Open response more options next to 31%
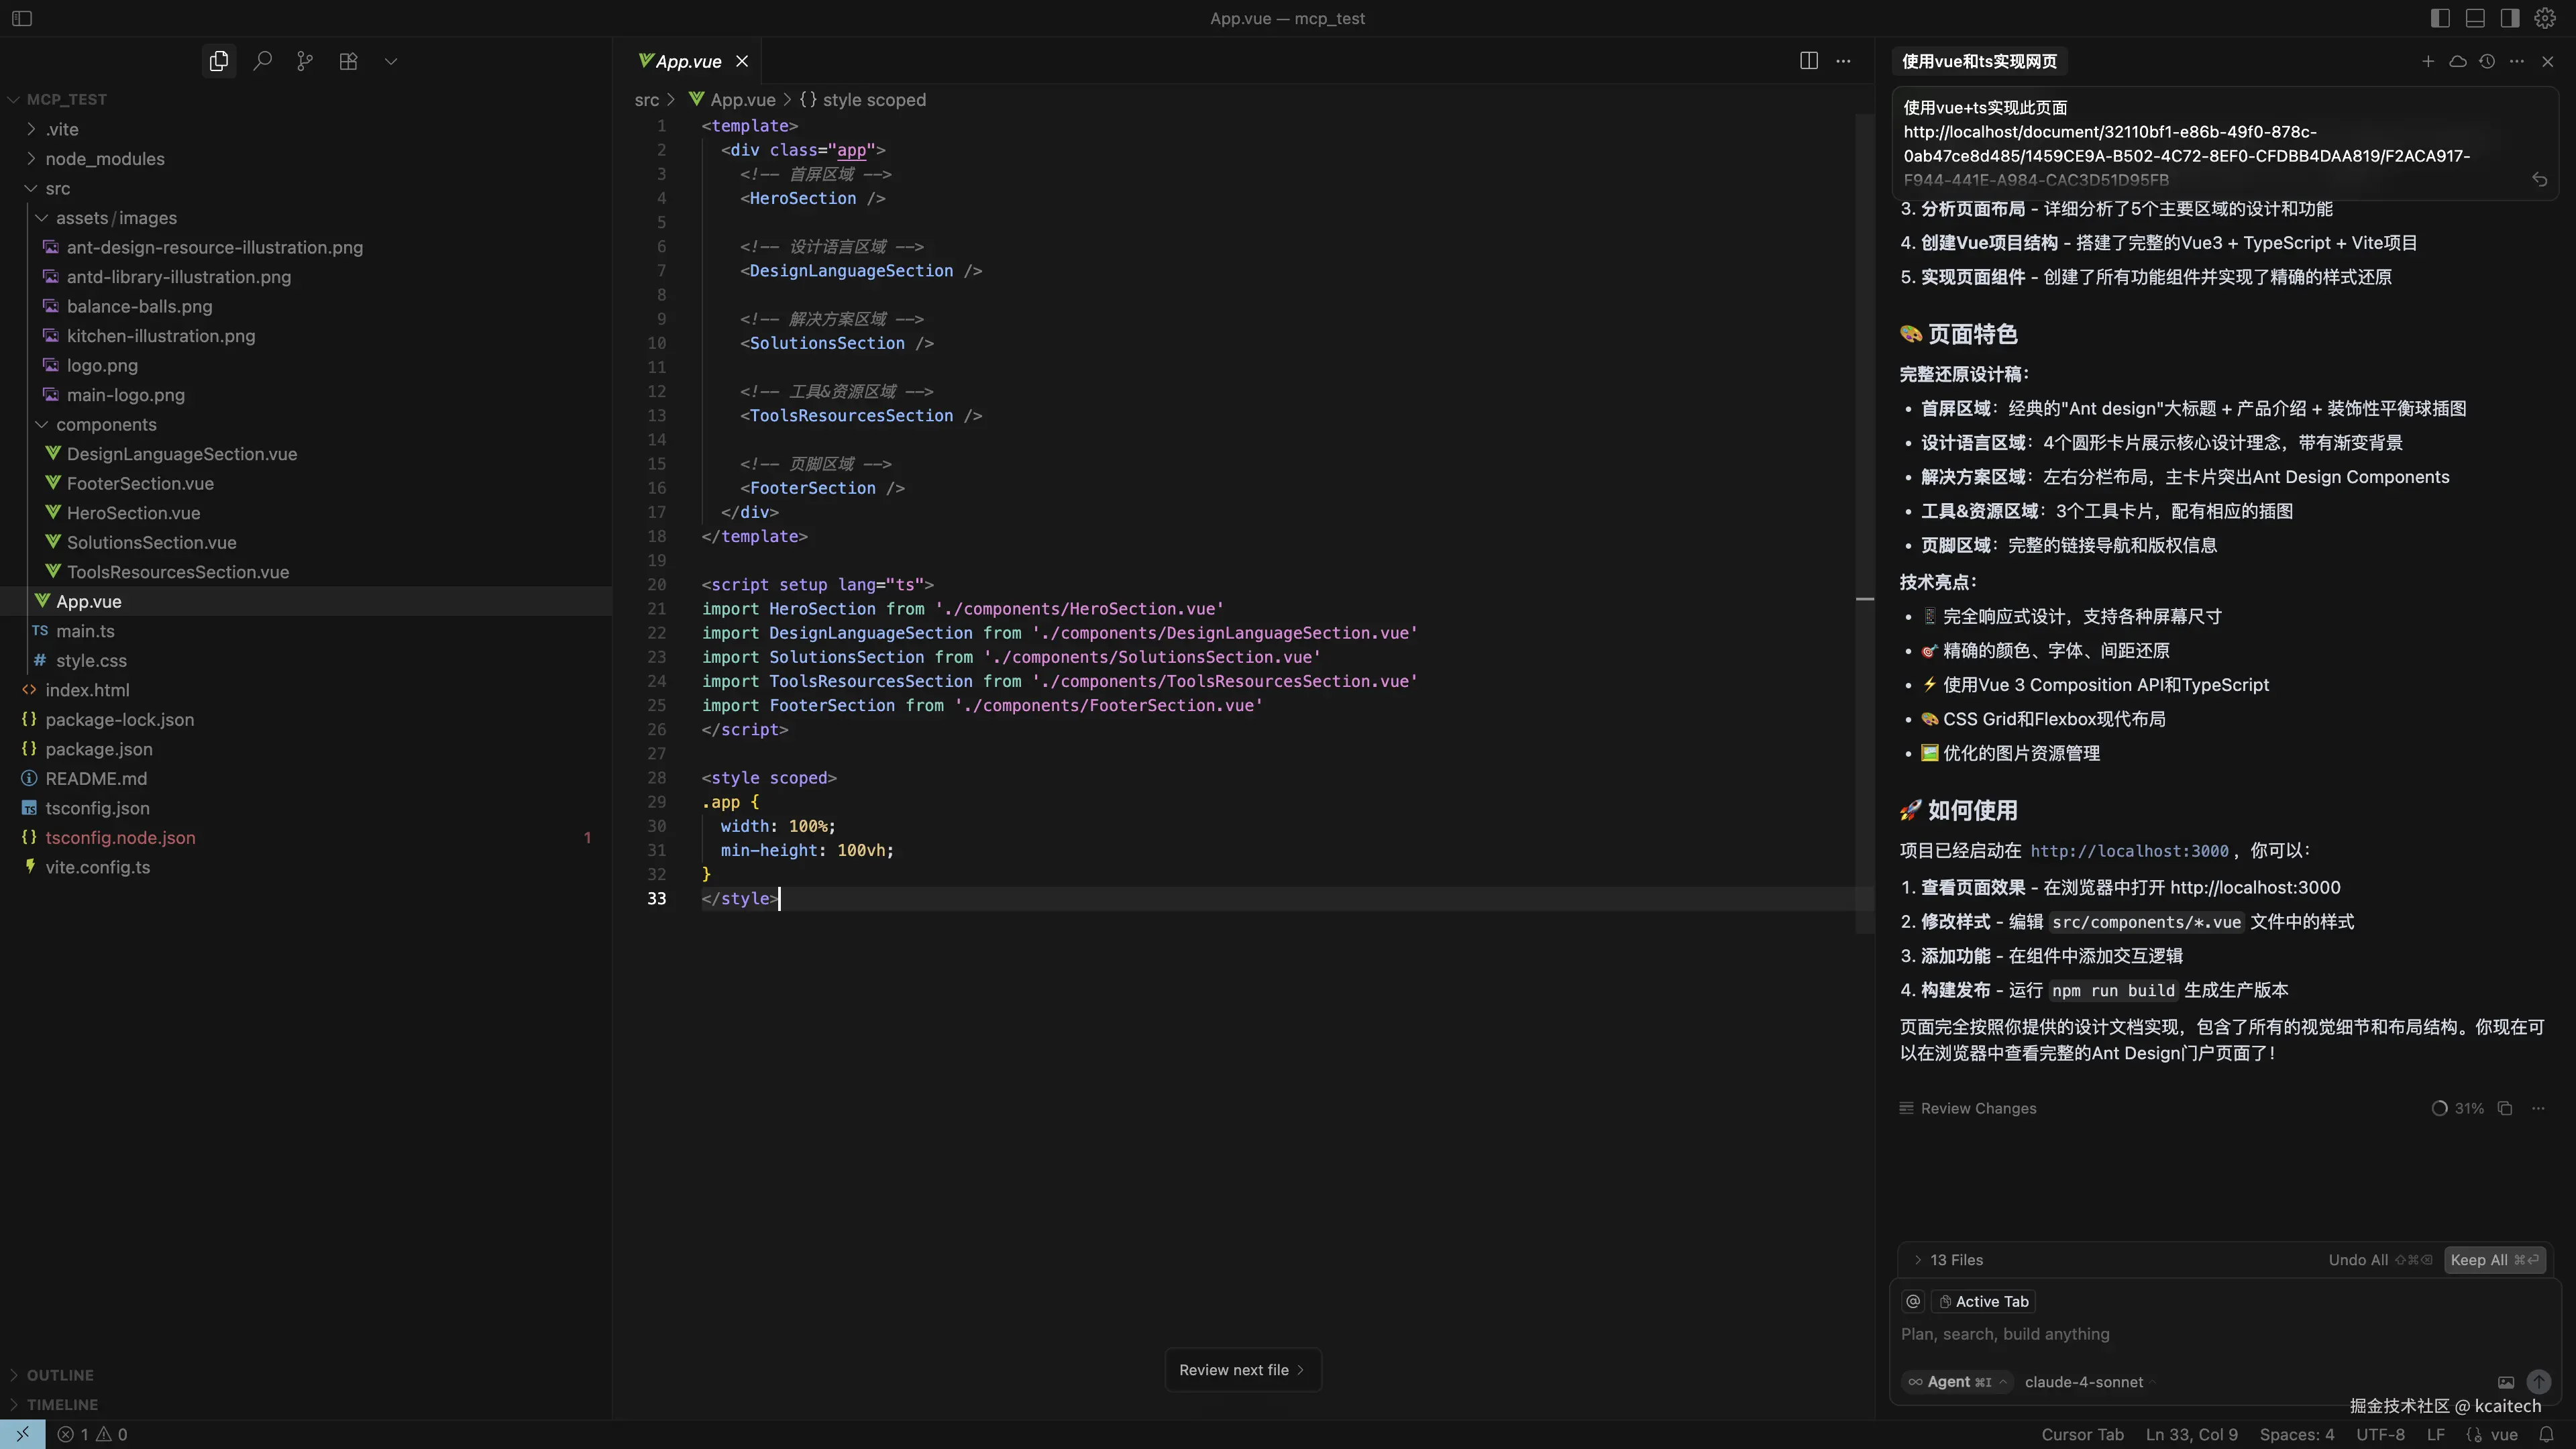The height and width of the screenshot is (1449, 2576). (x=2538, y=1108)
